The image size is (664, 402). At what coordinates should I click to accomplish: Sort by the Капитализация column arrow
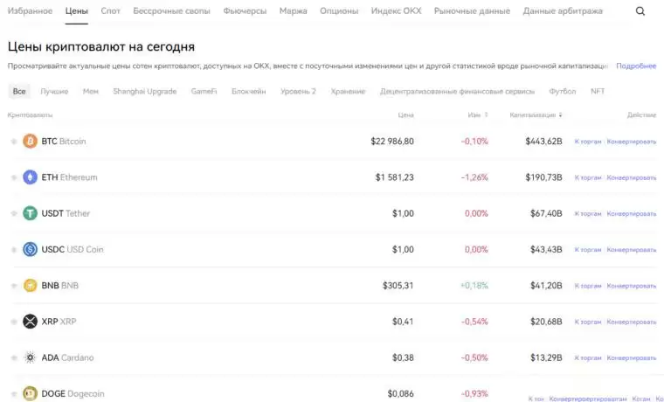561,114
